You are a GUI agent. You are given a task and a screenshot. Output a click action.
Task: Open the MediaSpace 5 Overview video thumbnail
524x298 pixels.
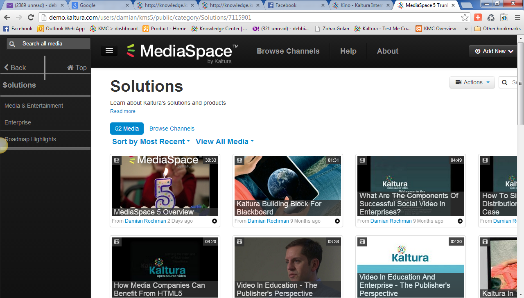coord(165,186)
